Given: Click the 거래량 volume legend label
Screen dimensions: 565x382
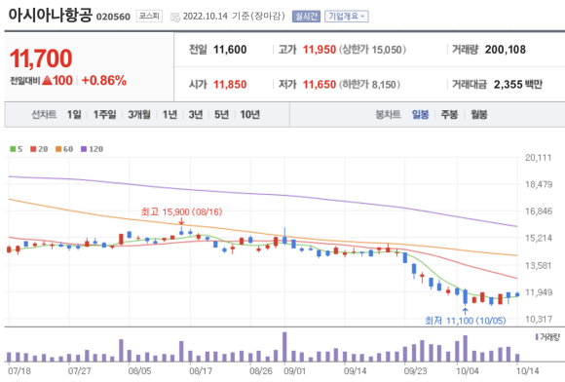Looking at the screenshot, I should 550,337.
